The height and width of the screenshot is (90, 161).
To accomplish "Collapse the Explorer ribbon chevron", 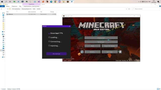I will (158, 6).
